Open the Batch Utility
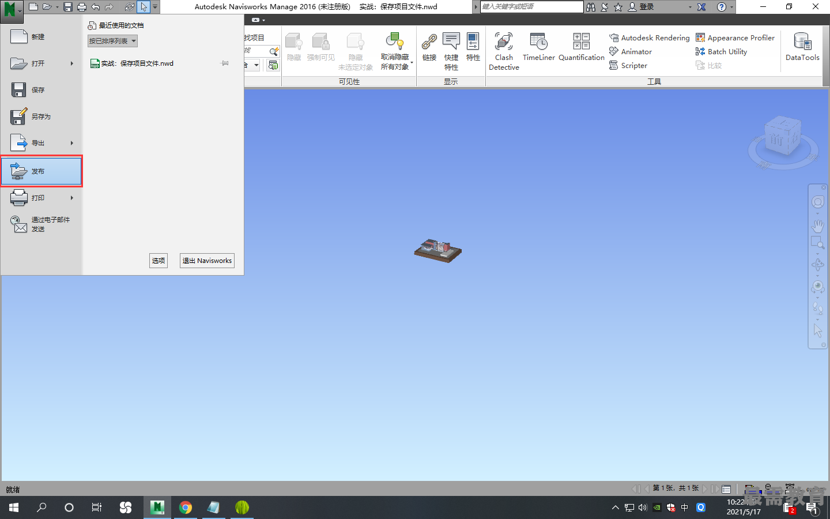 point(721,51)
